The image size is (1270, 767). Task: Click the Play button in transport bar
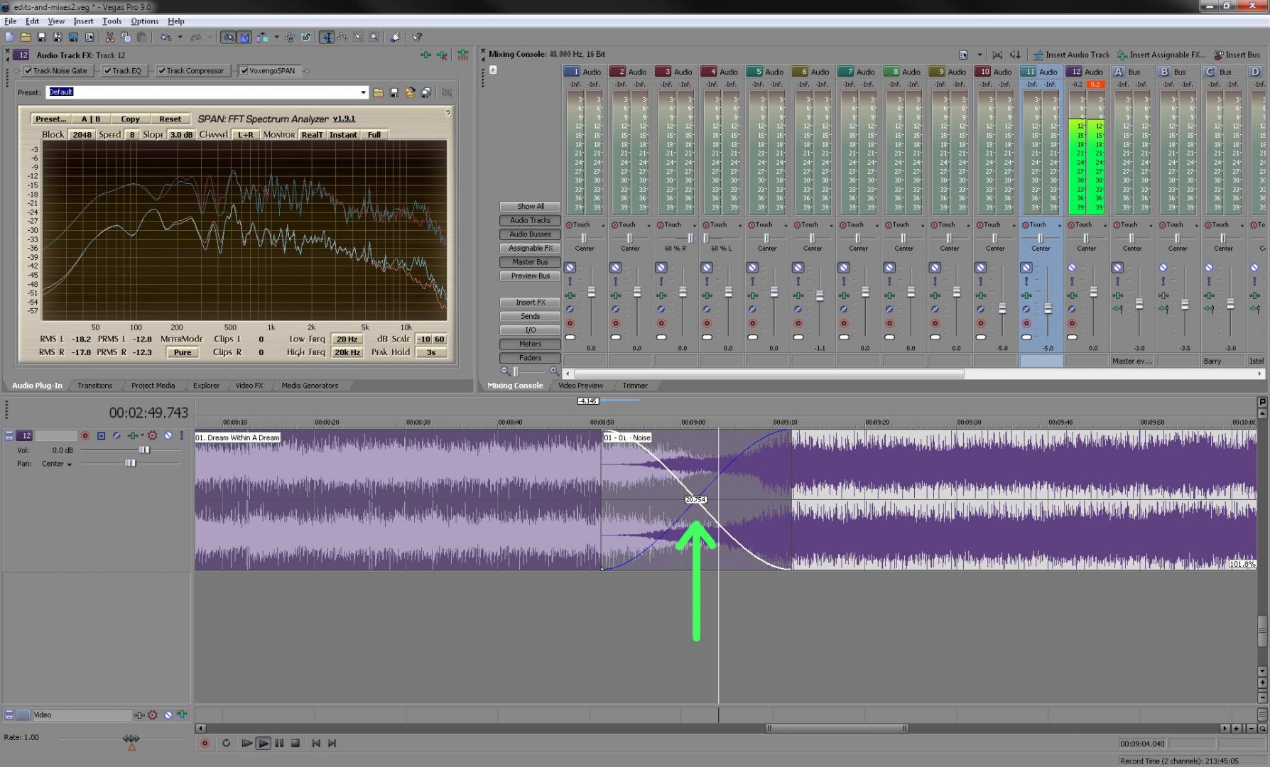[x=264, y=743]
